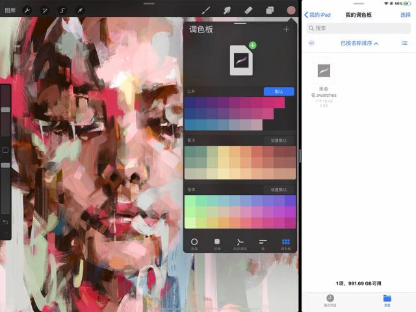This screenshot has height=312, width=416.
Task: Tap the blue 默认 button for 上升 palette
Action: 279,91
